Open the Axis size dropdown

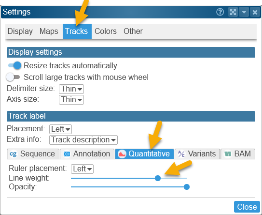(71, 100)
